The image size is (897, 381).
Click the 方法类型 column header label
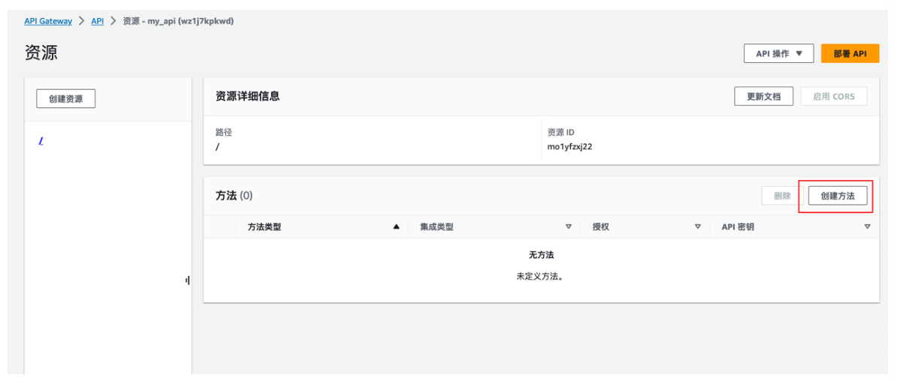click(x=264, y=226)
